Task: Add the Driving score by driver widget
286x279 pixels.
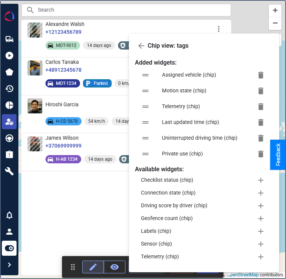Action: click(261, 205)
